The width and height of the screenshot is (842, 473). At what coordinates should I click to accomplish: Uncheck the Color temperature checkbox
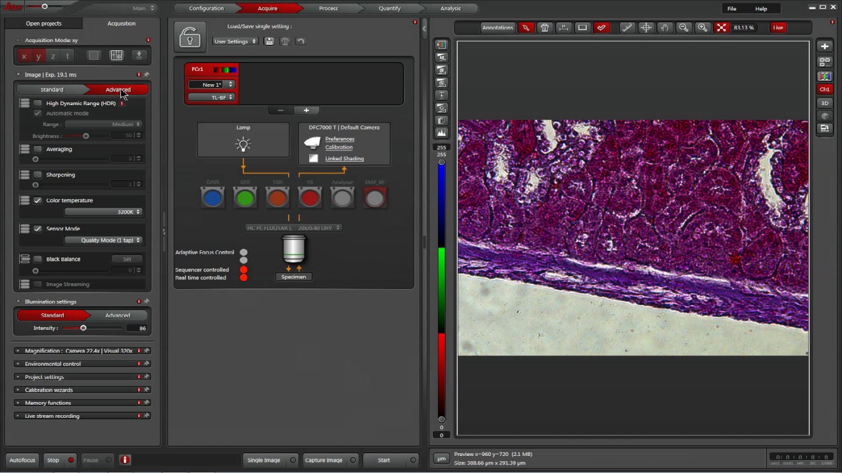[37, 200]
